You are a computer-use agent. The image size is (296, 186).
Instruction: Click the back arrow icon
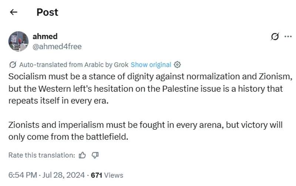click(x=14, y=12)
